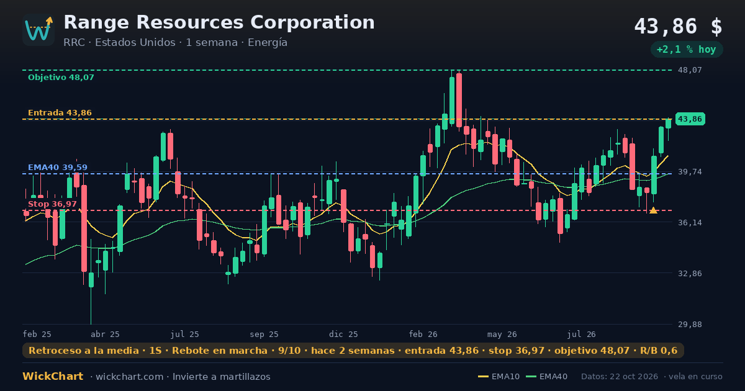Click the Entrada 43,86 label

[x=60, y=113]
